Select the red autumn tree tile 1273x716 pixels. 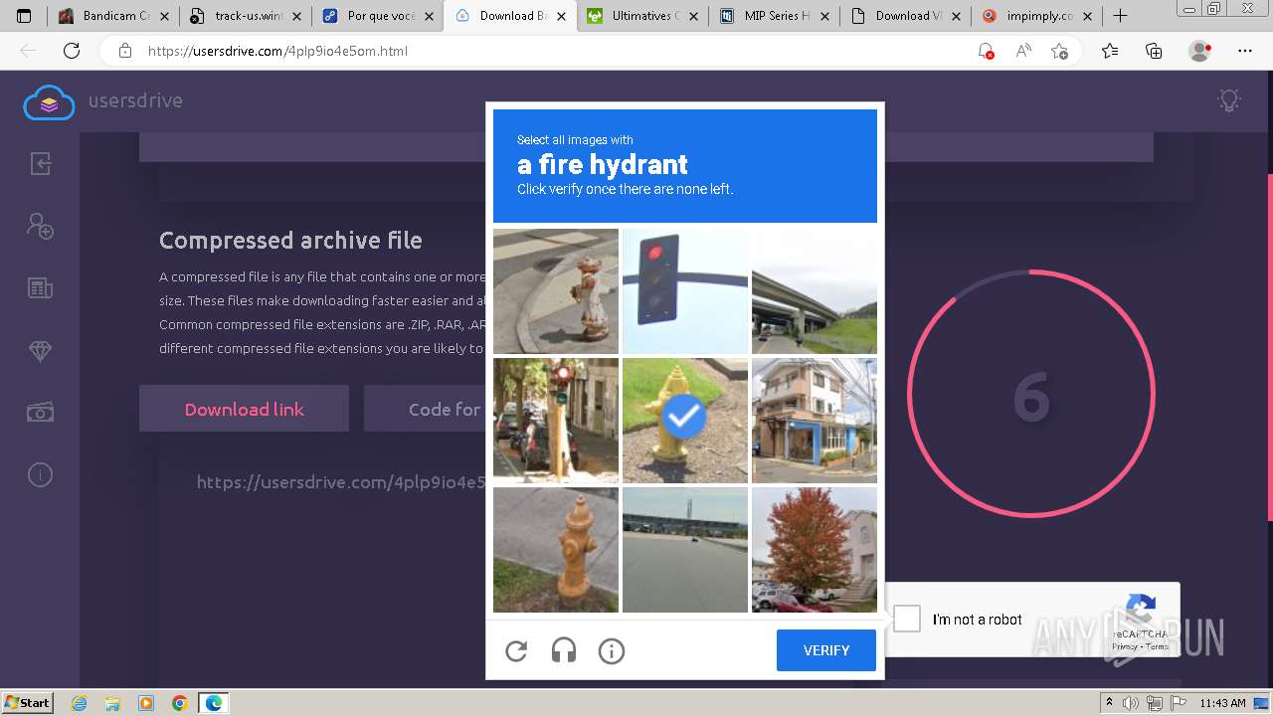click(x=815, y=550)
